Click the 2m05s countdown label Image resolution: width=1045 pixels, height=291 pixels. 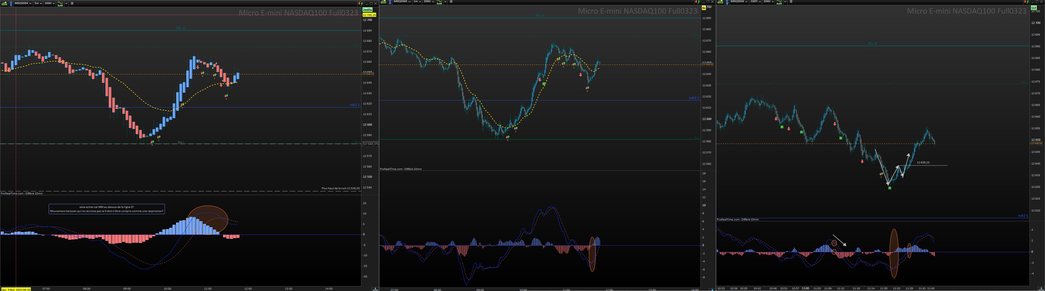click(x=367, y=10)
